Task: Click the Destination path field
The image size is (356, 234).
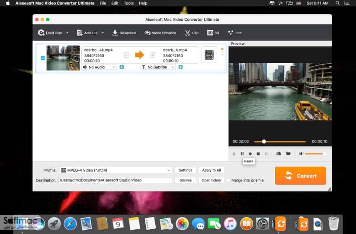Action: pyautogui.click(x=115, y=180)
